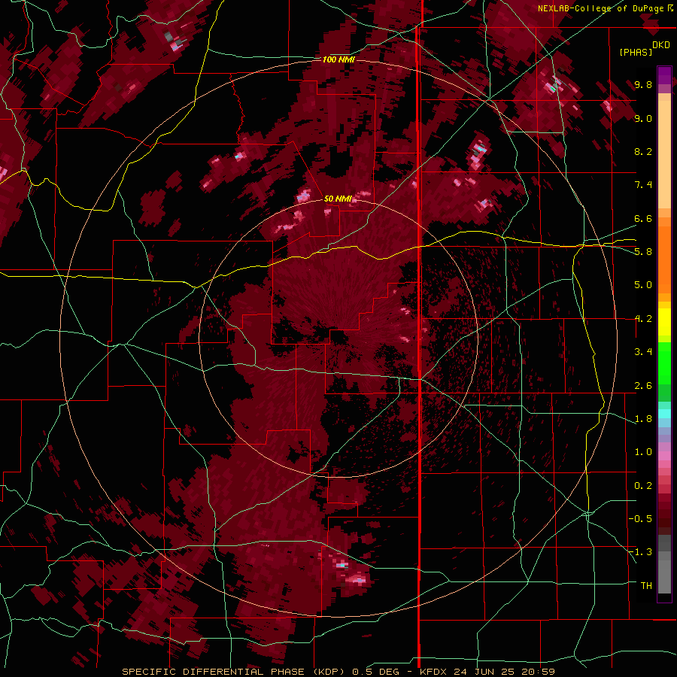Pick the cyan segment of the color bar
This screenshot has width=677, height=677.
pos(664,413)
